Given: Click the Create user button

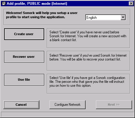Looking at the screenshot, I should pos(24,34).
